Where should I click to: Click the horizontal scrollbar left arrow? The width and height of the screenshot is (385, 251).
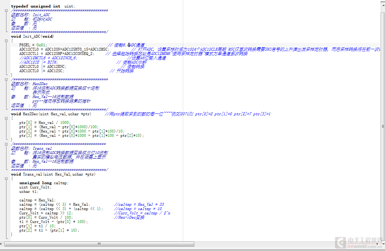coord(1,244)
